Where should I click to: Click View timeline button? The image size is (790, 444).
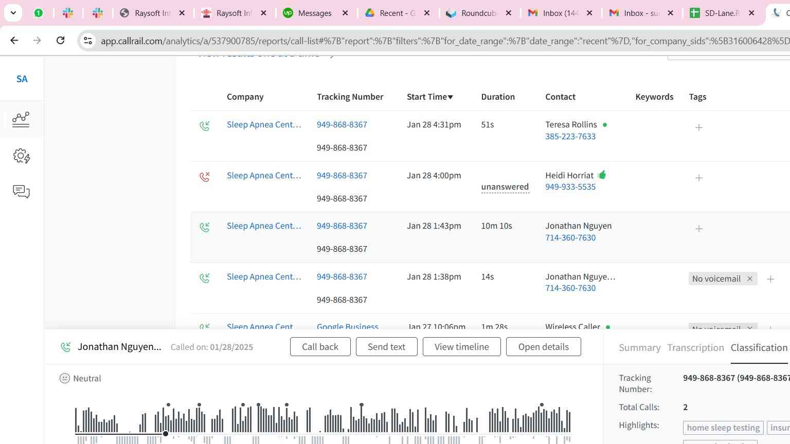click(462, 347)
